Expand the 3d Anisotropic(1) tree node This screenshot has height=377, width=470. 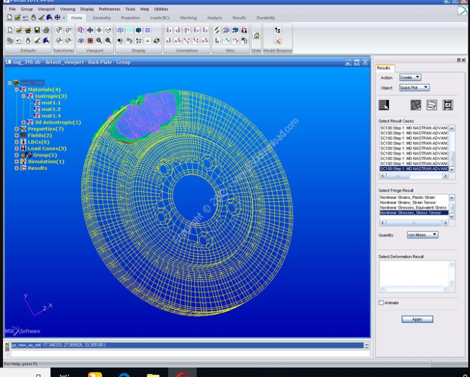coord(23,122)
